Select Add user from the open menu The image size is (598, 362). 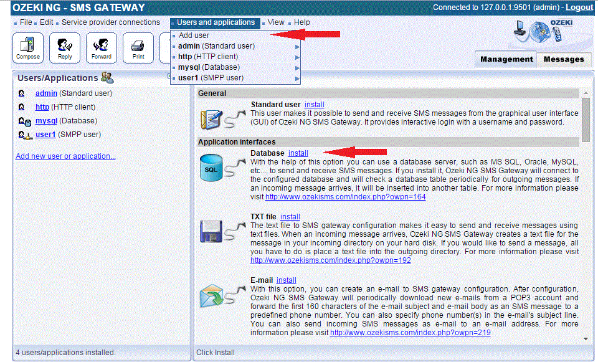click(x=195, y=35)
